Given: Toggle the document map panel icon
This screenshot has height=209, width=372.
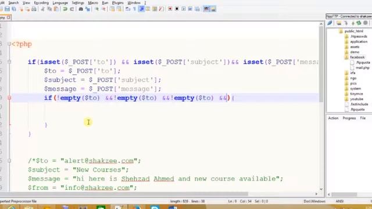Looking at the screenshot, I should click(x=155, y=9).
